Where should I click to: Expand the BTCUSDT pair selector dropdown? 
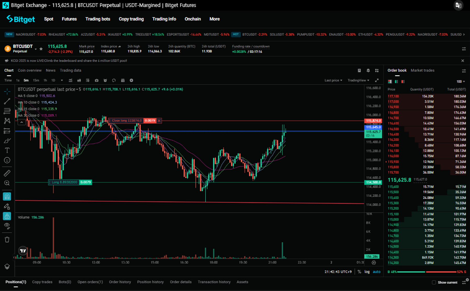(x=36, y=49)
